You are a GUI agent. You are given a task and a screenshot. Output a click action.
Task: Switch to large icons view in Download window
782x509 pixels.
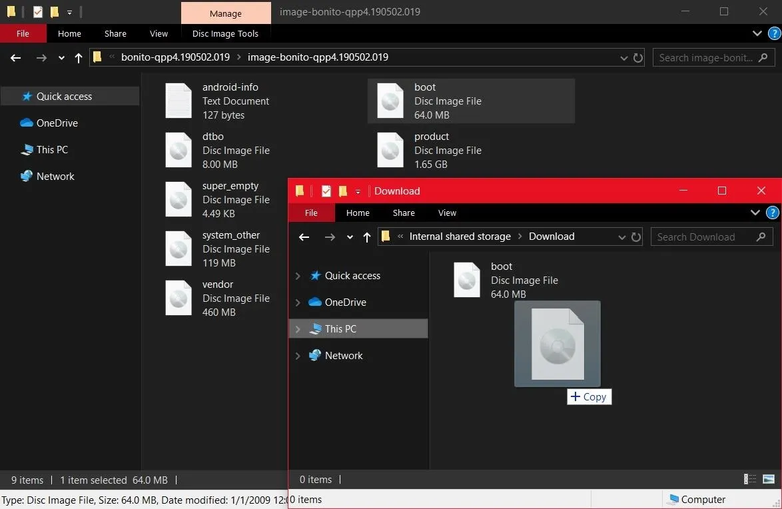769,479
